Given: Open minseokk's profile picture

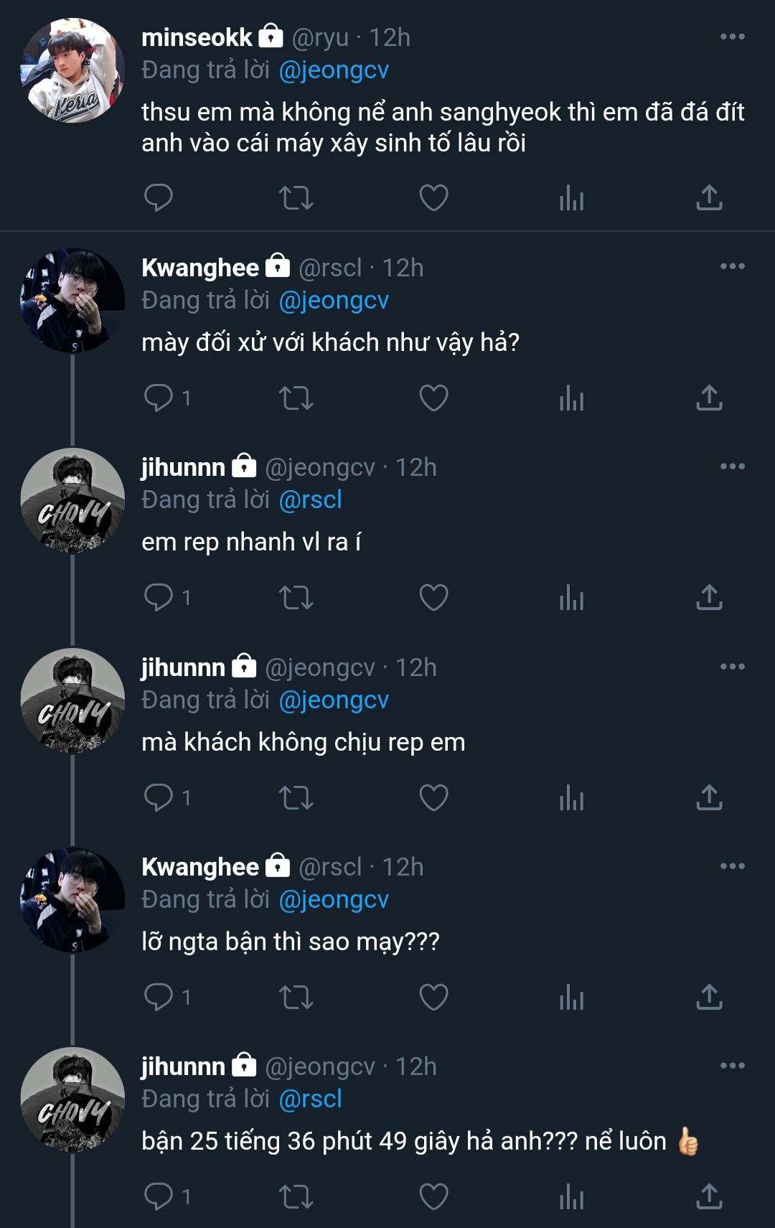Looking at the screenshot, I should 72,70.
